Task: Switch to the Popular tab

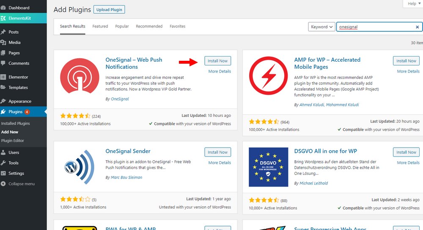Action: [122, 26]
